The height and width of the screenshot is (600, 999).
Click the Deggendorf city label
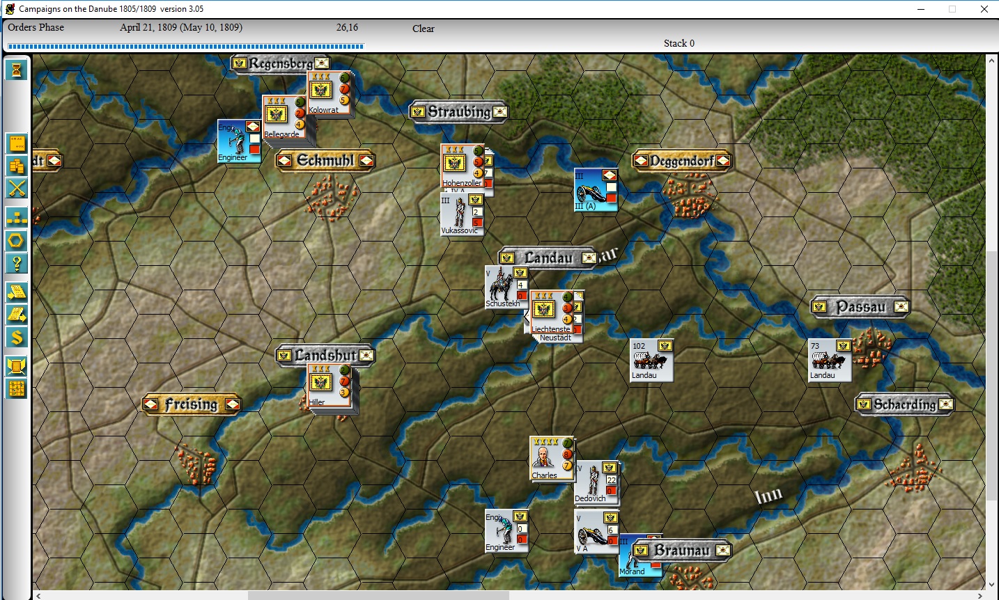tap(682, 161)
